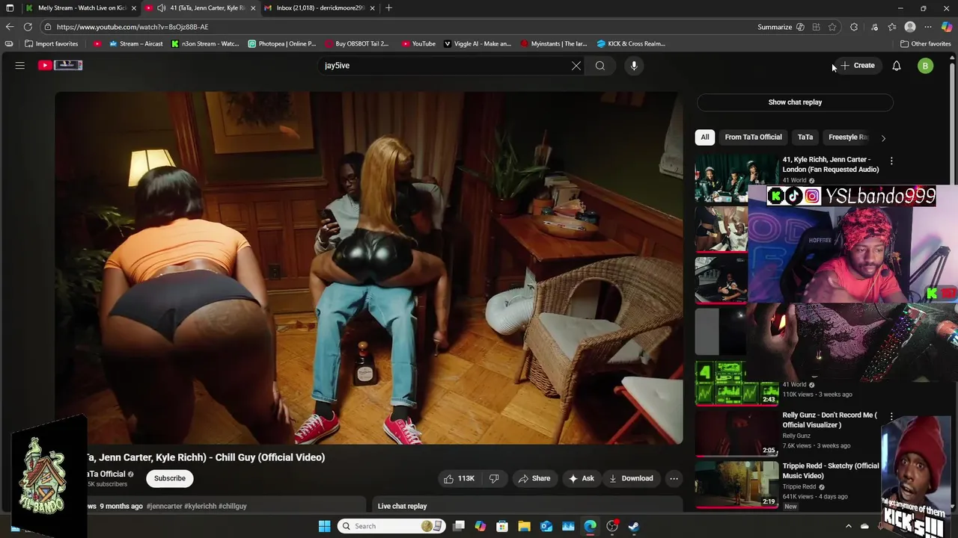Open the Relly Gunz Don't Record Me thumbnail
Viewport: 958px width, 538px height.
[x=736, y=433]
